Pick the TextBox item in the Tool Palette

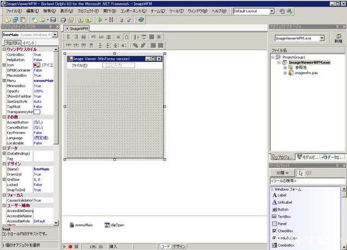(281, 216)
